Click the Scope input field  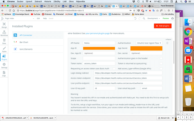[99, 58]
